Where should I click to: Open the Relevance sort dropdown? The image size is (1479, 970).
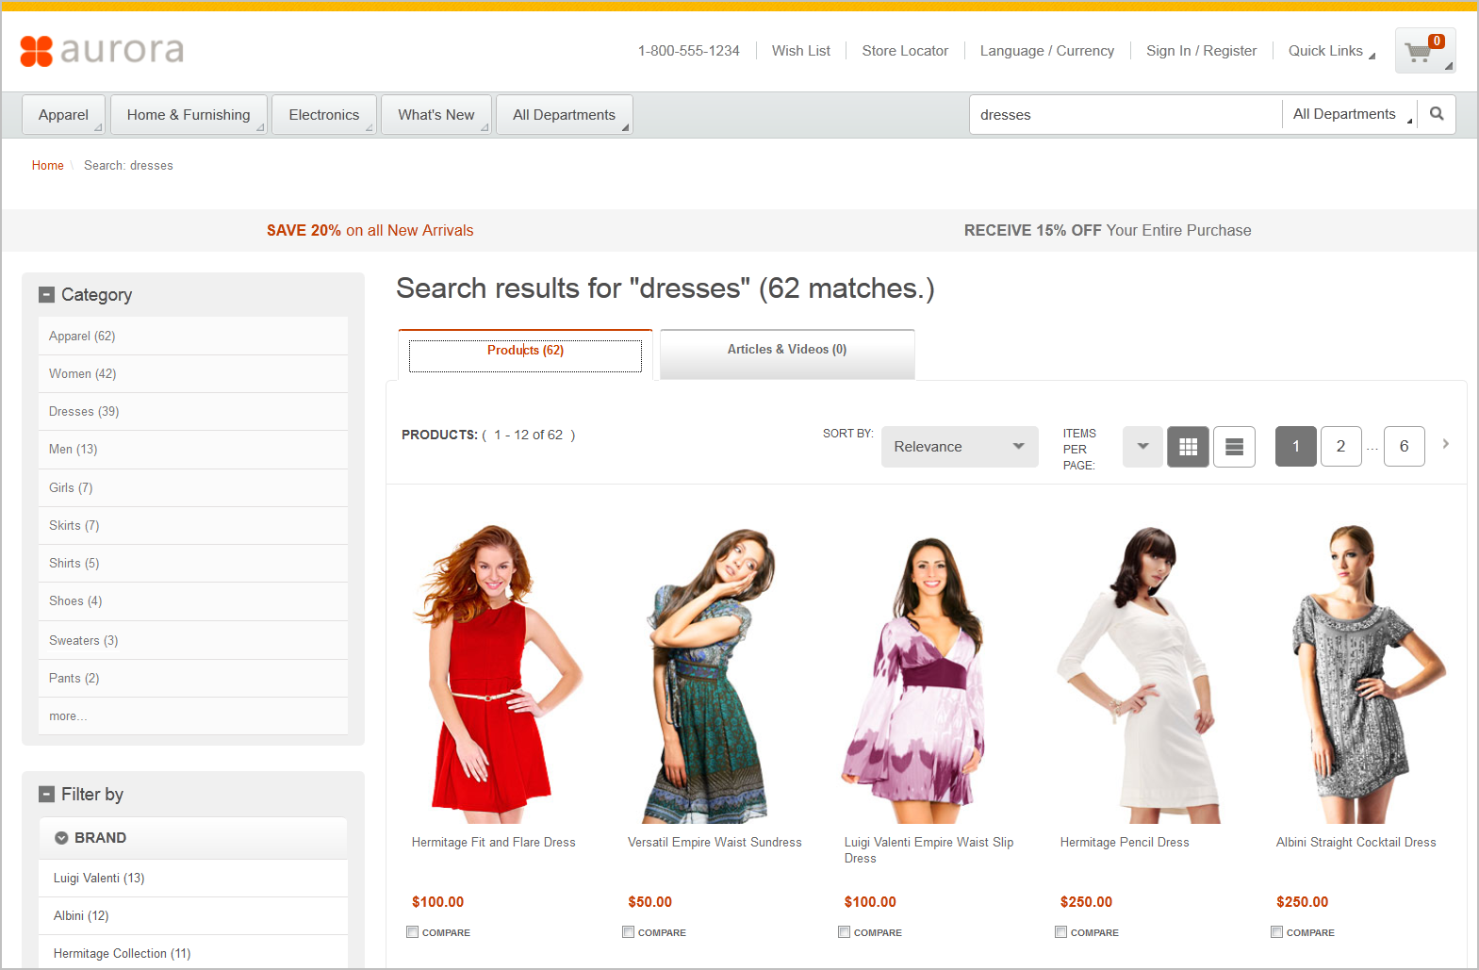pos(960,447)
